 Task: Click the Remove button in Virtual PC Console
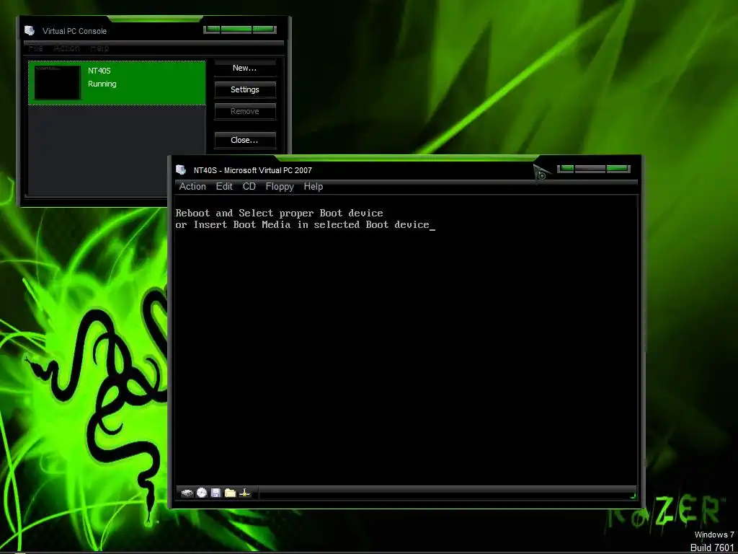pos(245,111)
